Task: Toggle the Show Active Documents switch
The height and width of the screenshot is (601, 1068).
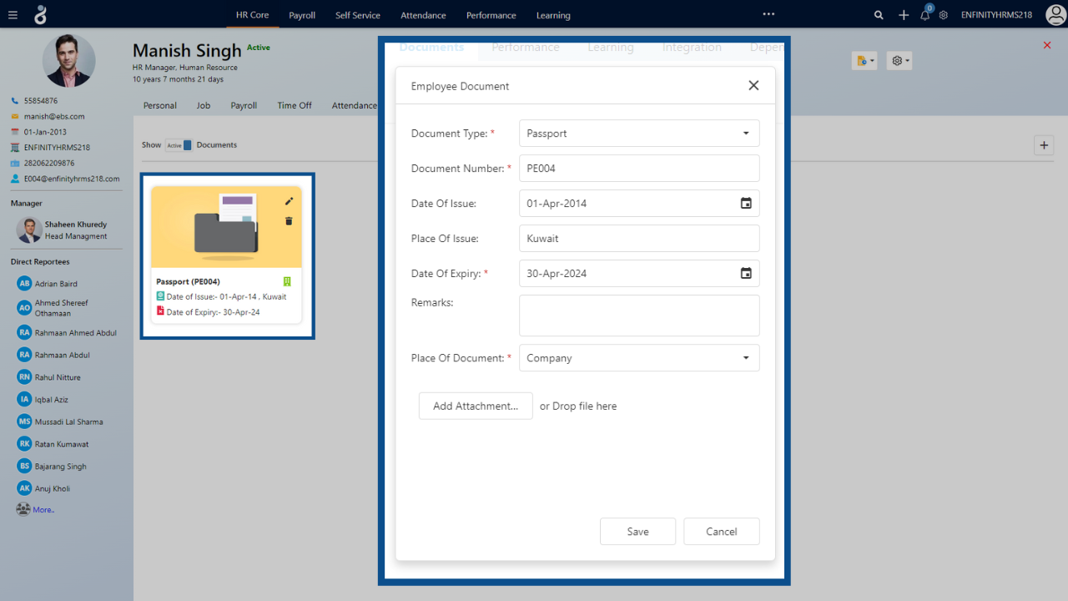Action: [179, 145]
